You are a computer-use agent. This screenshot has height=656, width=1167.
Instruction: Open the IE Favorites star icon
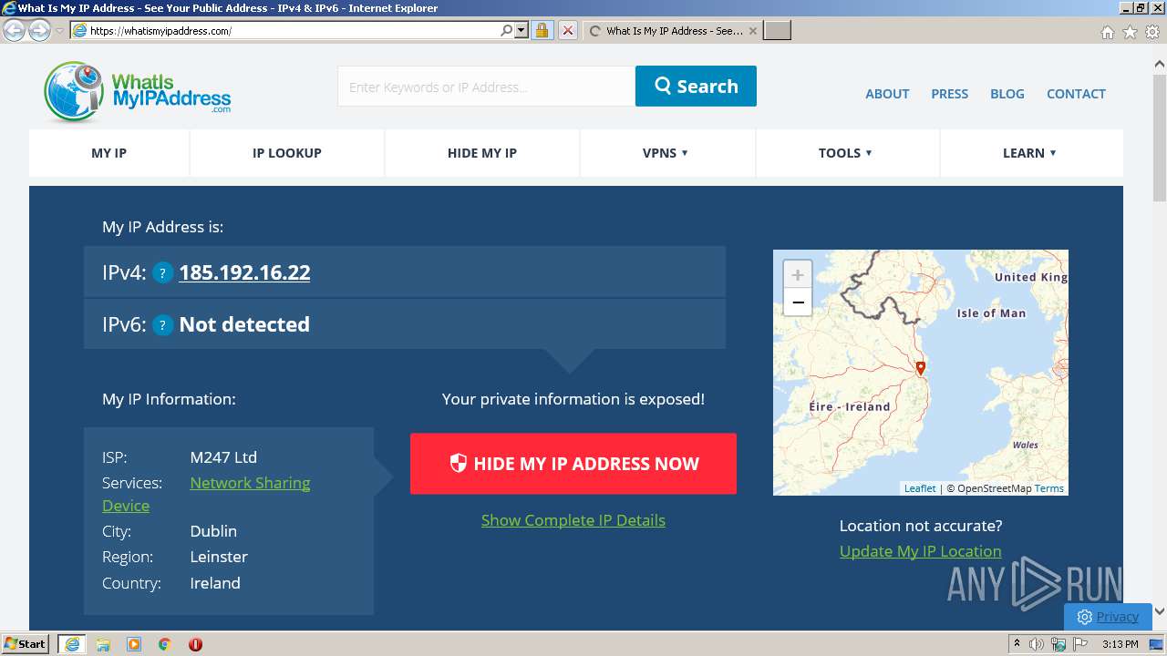tap(1130, 32)
